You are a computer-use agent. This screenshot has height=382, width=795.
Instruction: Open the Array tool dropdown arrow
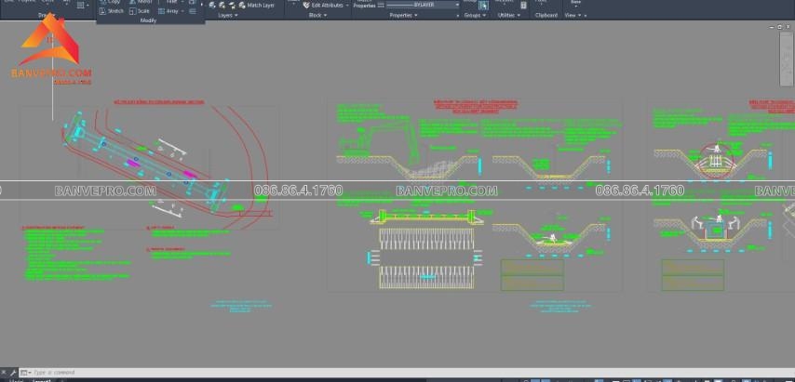182,10
